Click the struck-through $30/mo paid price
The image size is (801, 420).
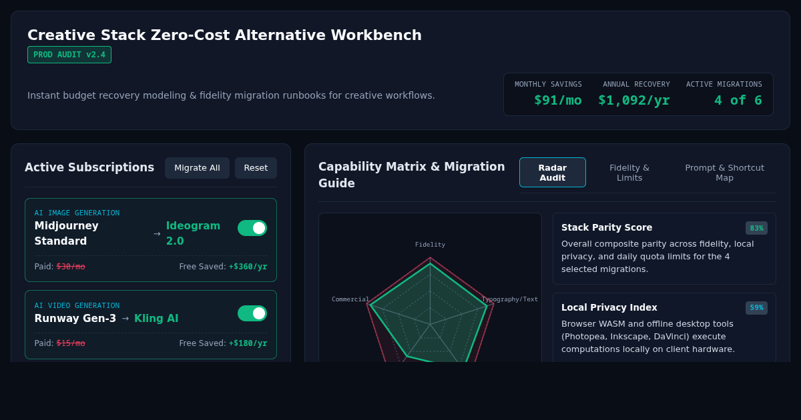coord(71,267)
